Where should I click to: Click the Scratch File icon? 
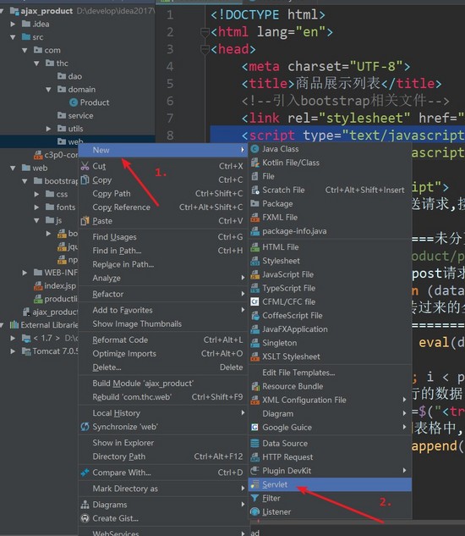coord(254,190)
